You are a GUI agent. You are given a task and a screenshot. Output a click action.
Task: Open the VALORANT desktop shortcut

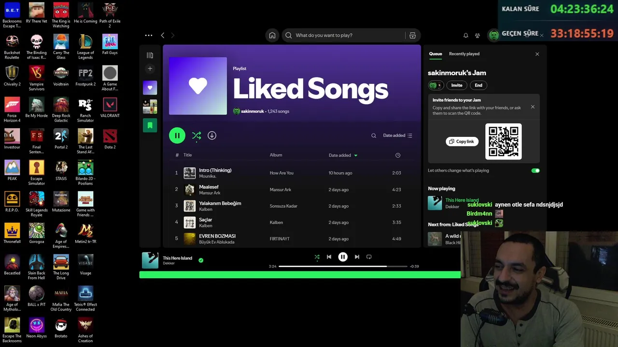110,107
